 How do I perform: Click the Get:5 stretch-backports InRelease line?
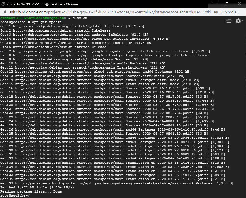[76, 43]
